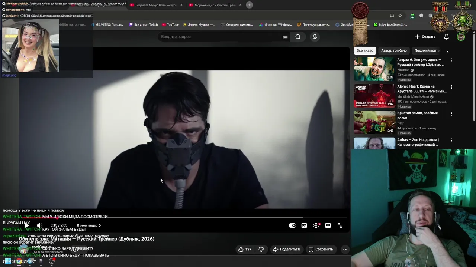Switch to theater mode icon
Image resolution: width=476 pixels, height=267 pixels.
point(328,225)
